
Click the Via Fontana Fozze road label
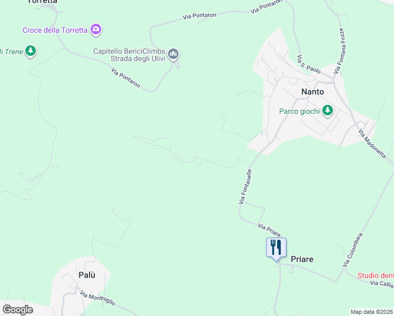[339, 51]
